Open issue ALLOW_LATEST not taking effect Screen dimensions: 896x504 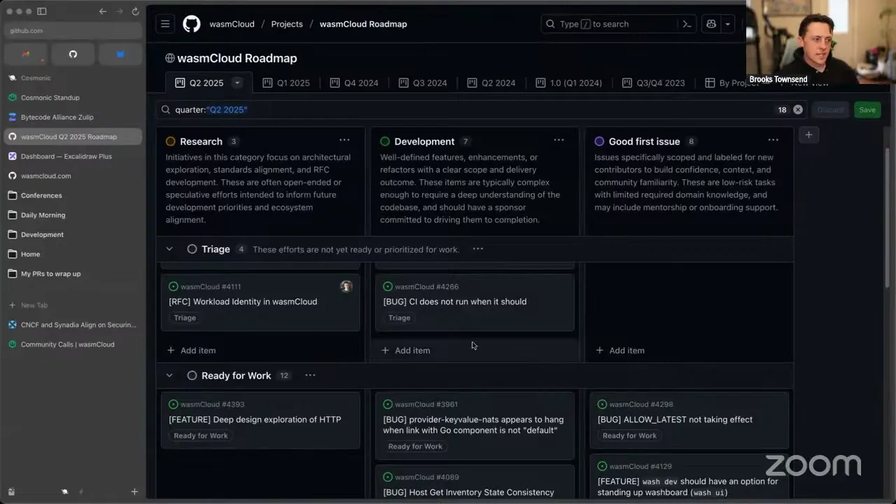(x=675, y=419)
